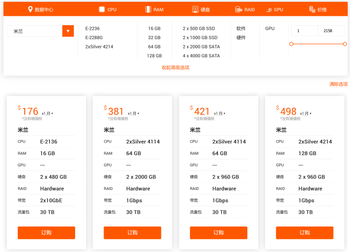
Task: Open billing period dropdown on $176 plan
Action: click(47, 113)
